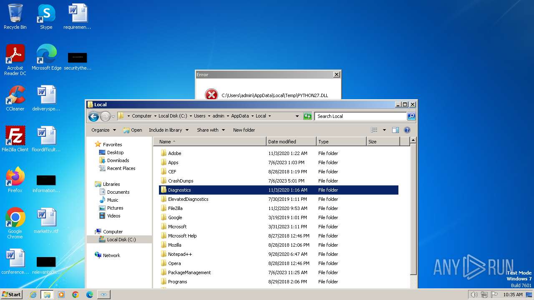Select the CrashDumps folder row
This screenshot has height=300, width=534.
tap(279, 181)
